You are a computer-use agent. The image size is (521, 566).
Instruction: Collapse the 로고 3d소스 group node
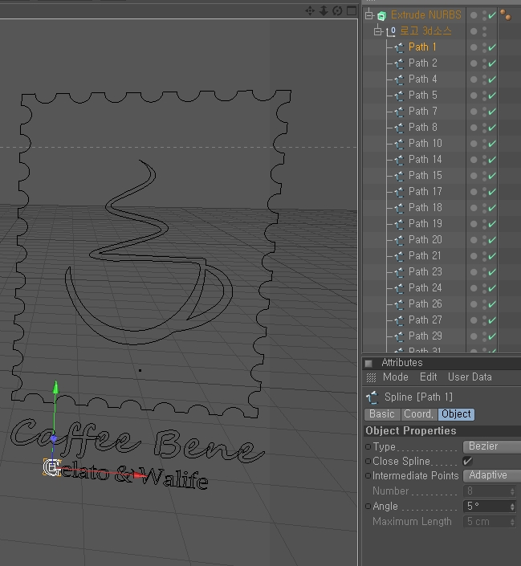(377, 31)
